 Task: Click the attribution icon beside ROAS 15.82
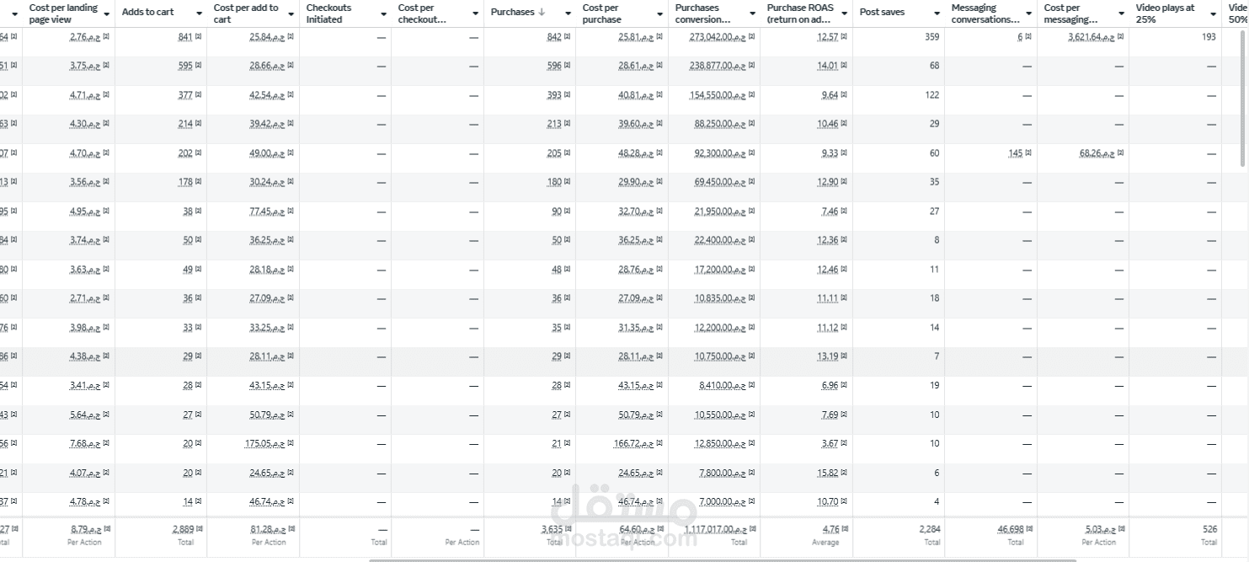click(x=844, y=472)
